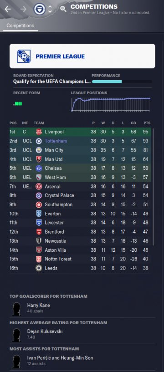Open Tottenham team link in table
This screenshot has height=372, width=164.
pyautogui.click(x=56, y=141)
